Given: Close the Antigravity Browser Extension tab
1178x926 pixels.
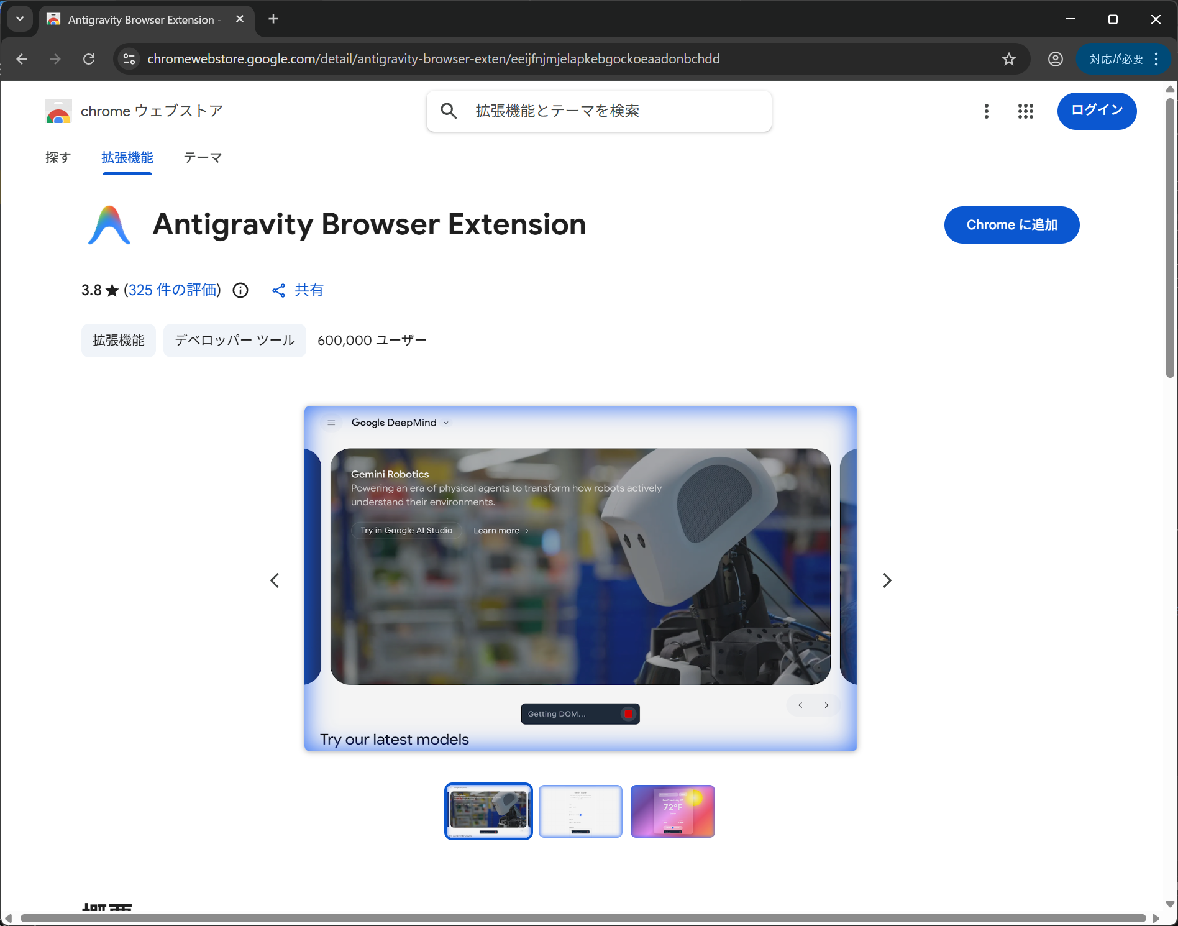Looking at the screenshot, I should (x=240, y=19).
